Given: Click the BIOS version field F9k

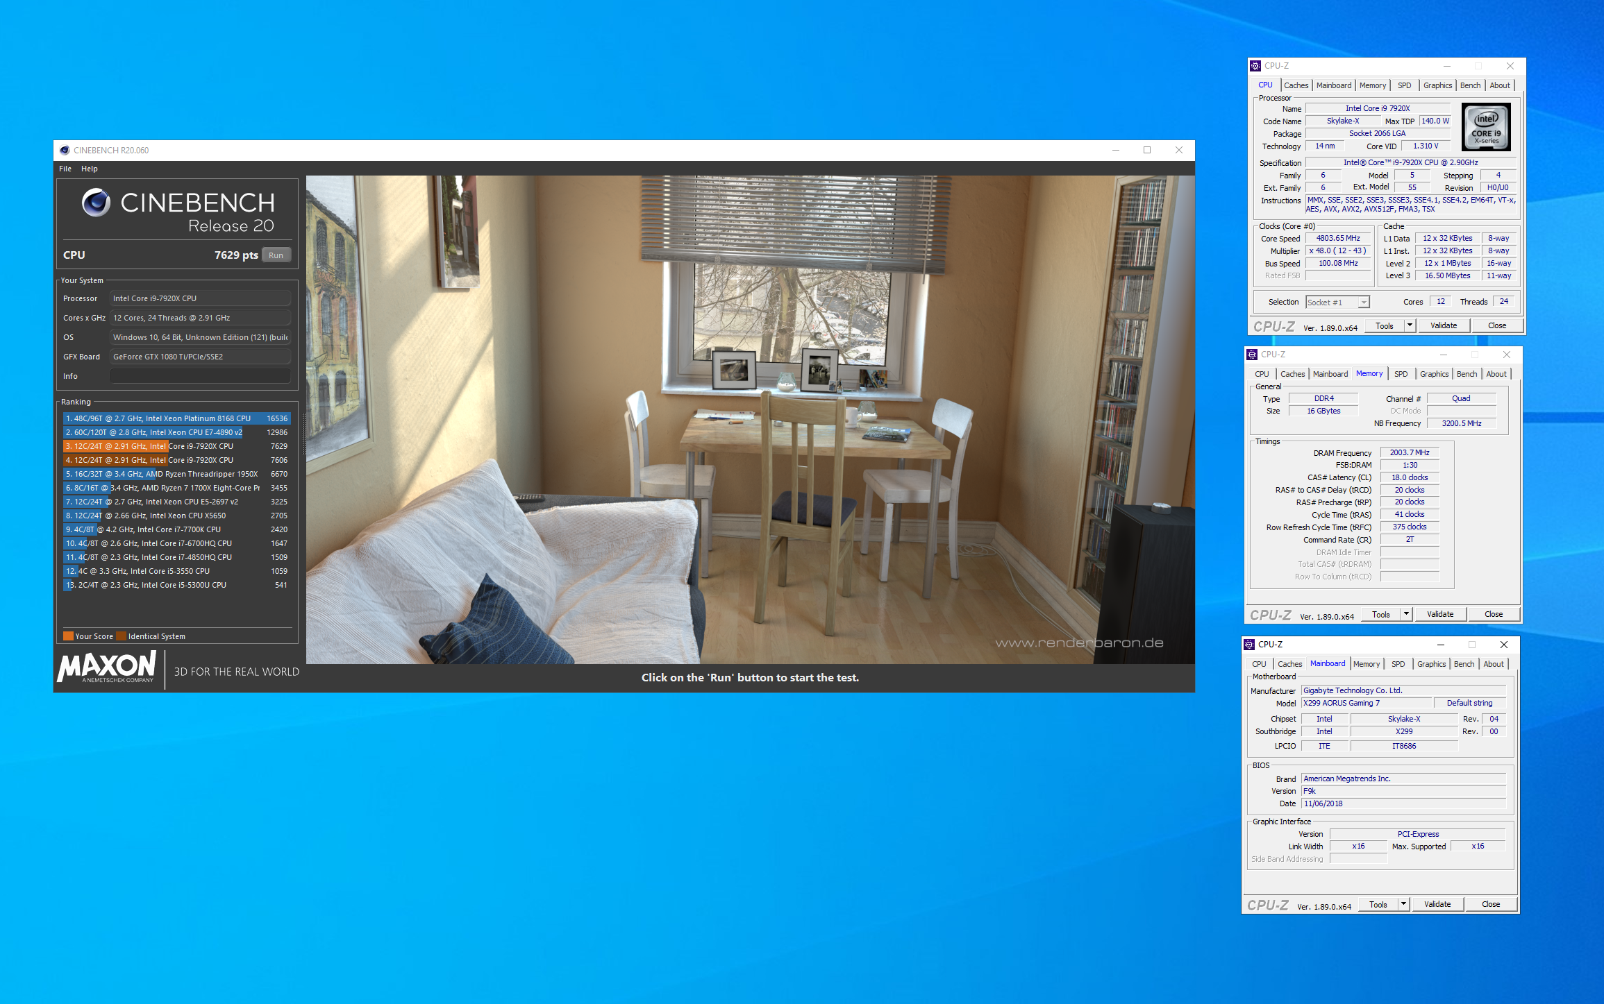Looking at the screenshot, I should (x=1403, y=791).
